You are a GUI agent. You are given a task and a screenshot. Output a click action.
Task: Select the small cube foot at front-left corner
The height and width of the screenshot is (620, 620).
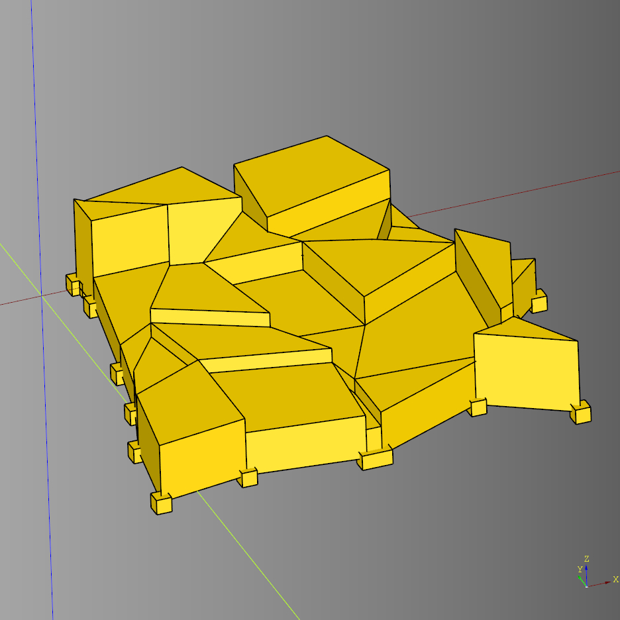pyautogui.click(x=161, y=503)
